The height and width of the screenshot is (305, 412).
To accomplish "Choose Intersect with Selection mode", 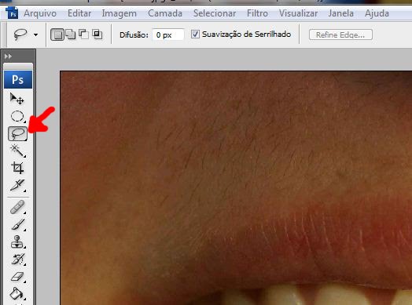I will point(97,34).
